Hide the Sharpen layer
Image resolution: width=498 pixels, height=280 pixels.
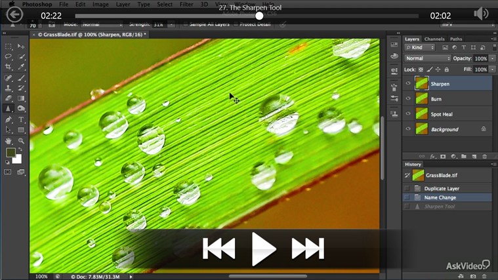click(x=408, y=83)
